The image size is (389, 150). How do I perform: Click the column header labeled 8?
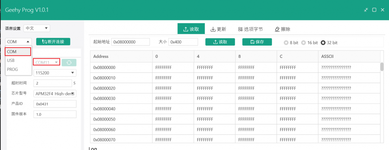pos(256,56)
